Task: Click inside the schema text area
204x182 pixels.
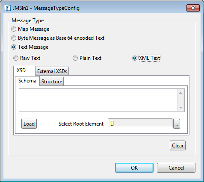Action: click(x=98, y=100)
